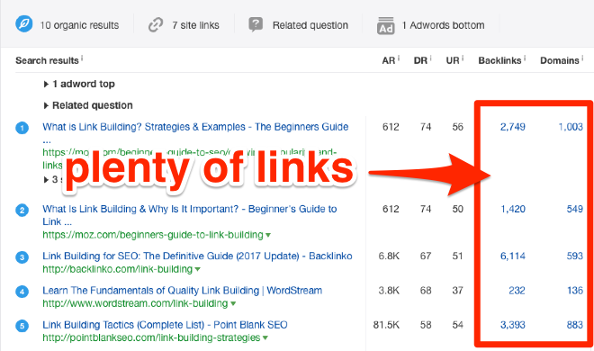Click the position 5 result badge

coord(22,326)
